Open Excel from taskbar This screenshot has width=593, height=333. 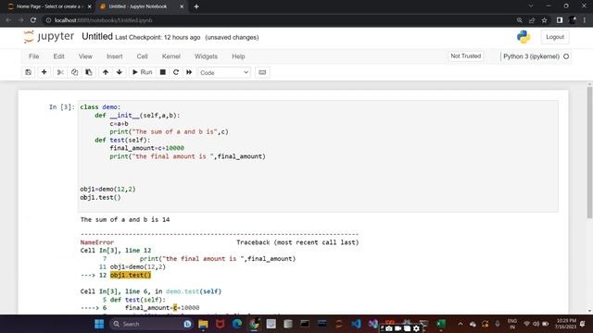click(x=441, y=324)
